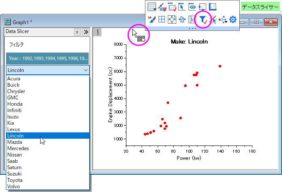
Task: Select the Engine Displacement (cc) axis title
Action: tap(110, 95)
